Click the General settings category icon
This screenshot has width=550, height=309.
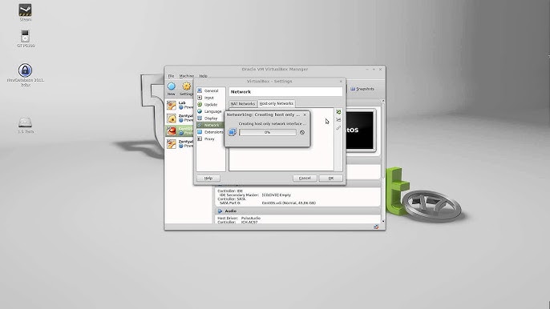tap(200, 90)
